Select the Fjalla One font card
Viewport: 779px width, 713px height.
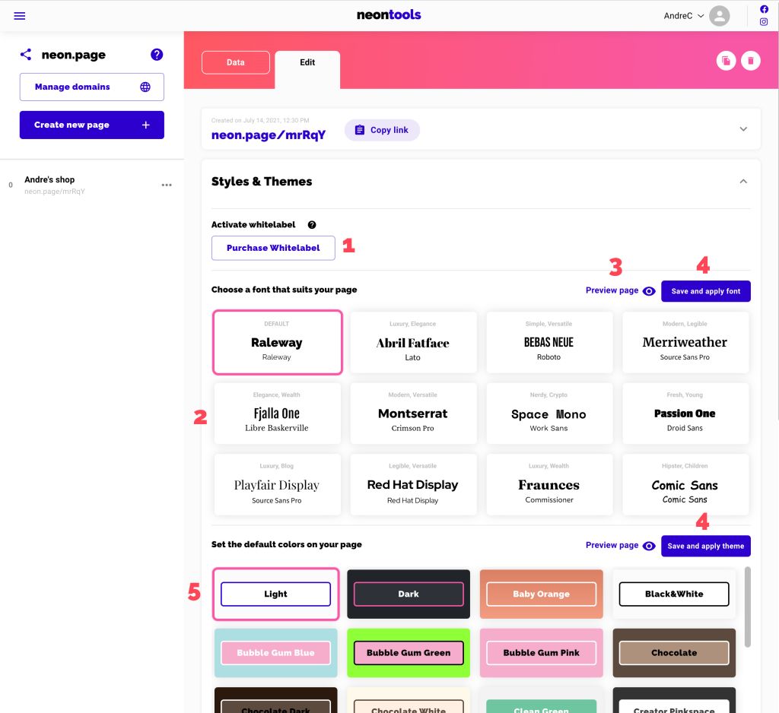(277, 413)
